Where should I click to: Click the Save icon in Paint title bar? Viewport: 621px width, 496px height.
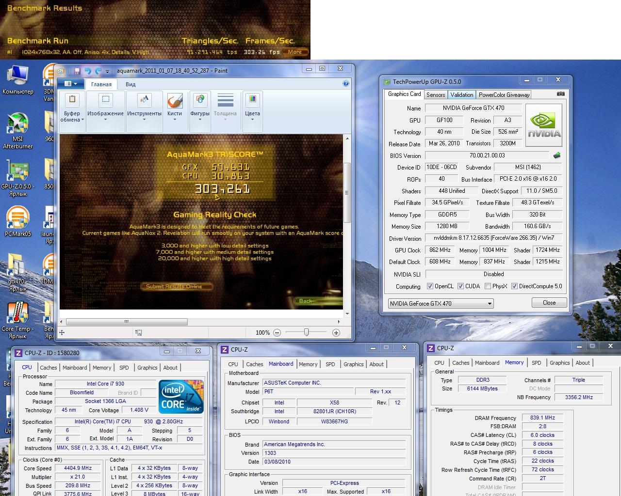pyautogui.click(x=77, y=71)
